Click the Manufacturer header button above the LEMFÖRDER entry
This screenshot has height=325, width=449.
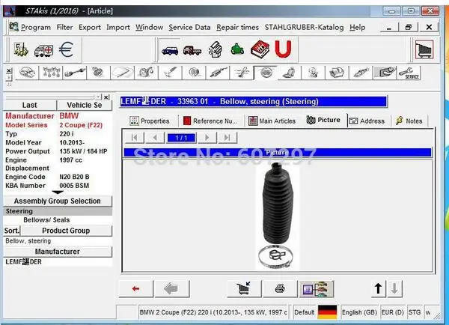pyautogui.click(x=58, y=252)
